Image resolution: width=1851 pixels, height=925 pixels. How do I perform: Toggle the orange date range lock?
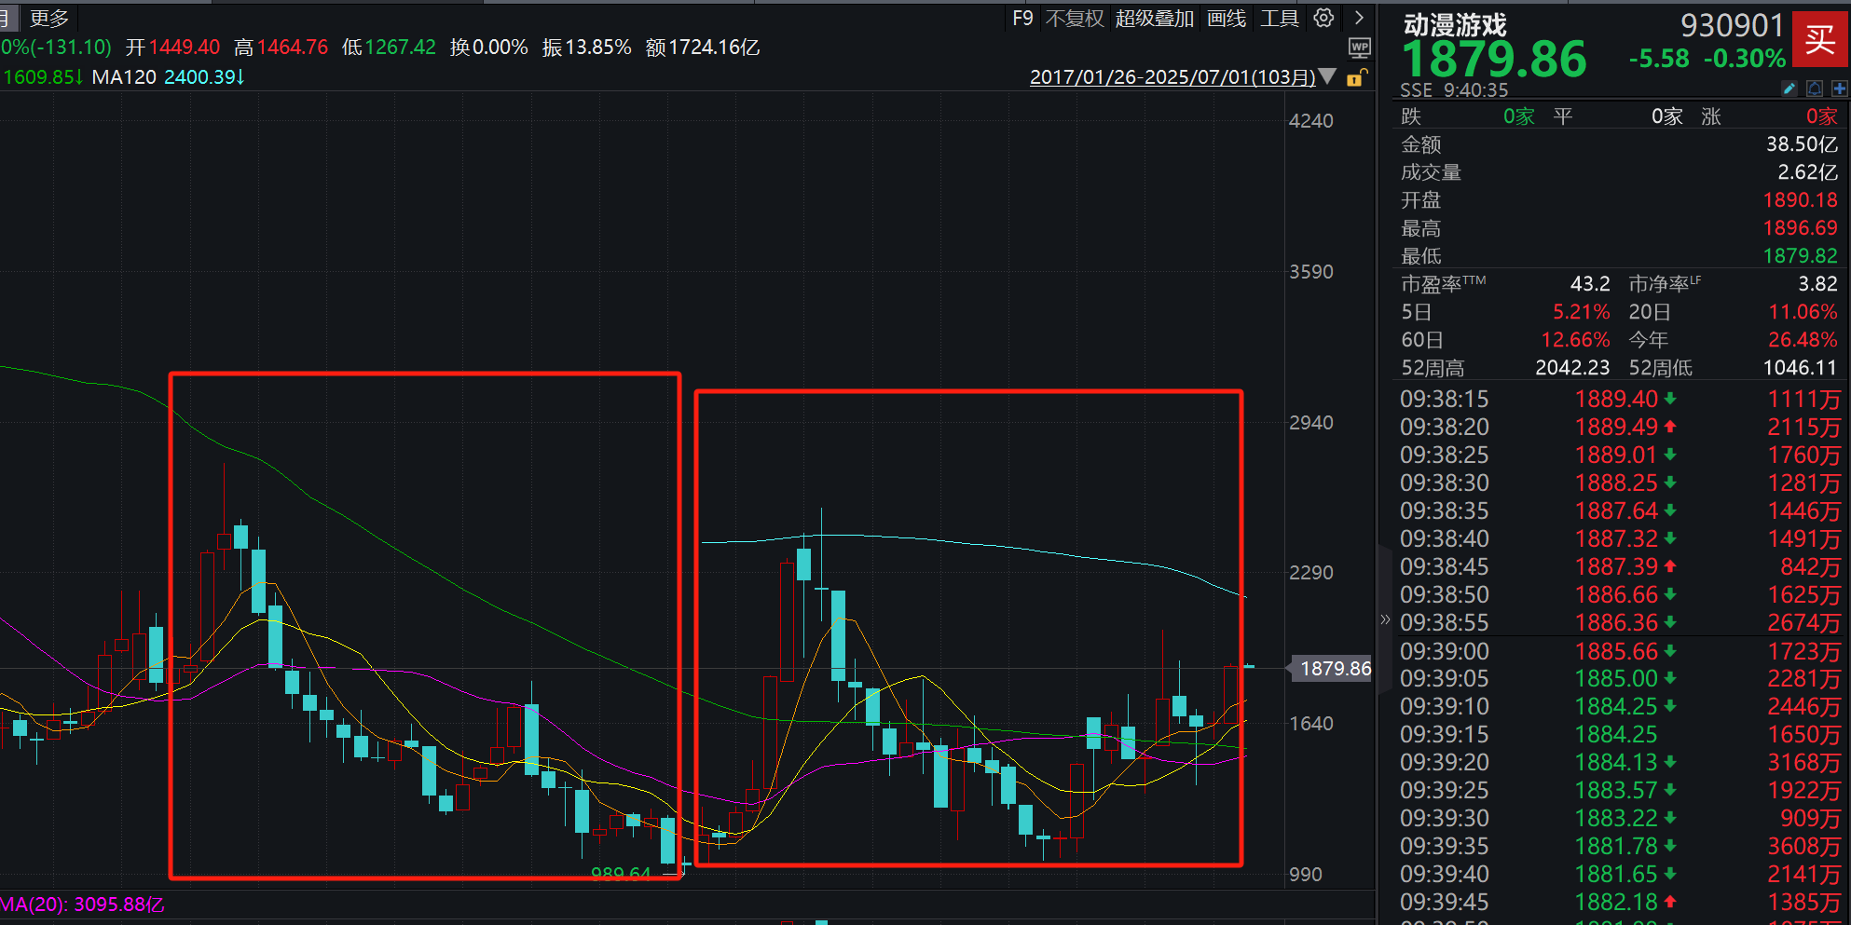pyautogui.click(x=1357, y=78)
